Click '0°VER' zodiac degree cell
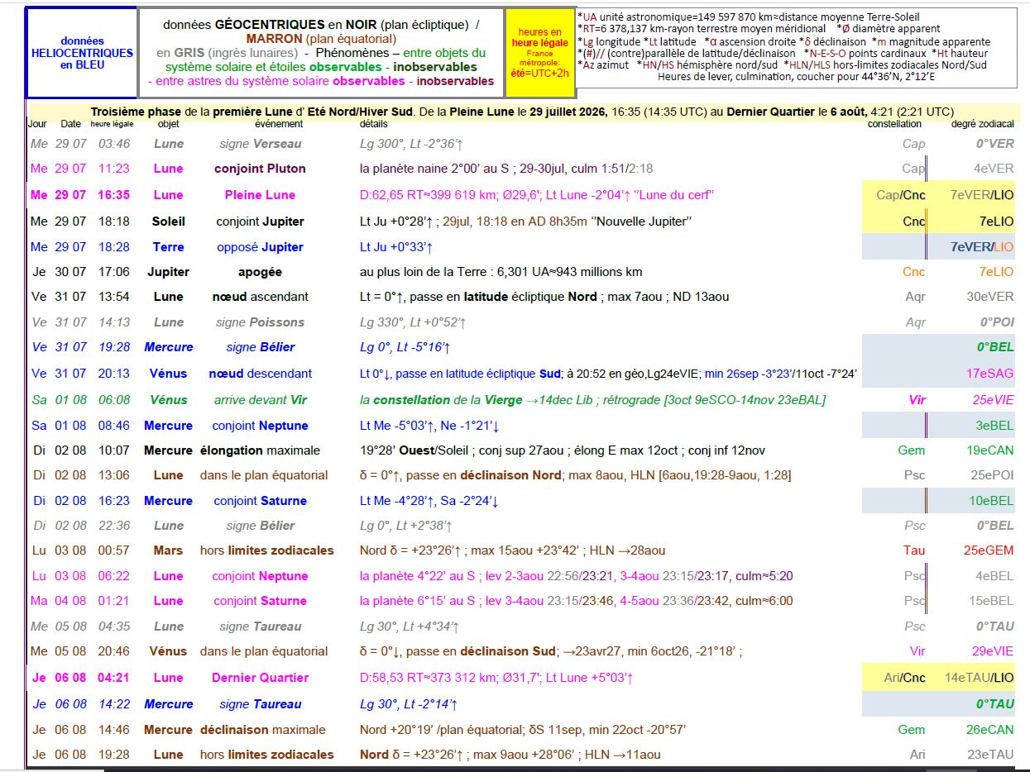Viewport: 1030px width, 772px height. click(x=995, y=144)
